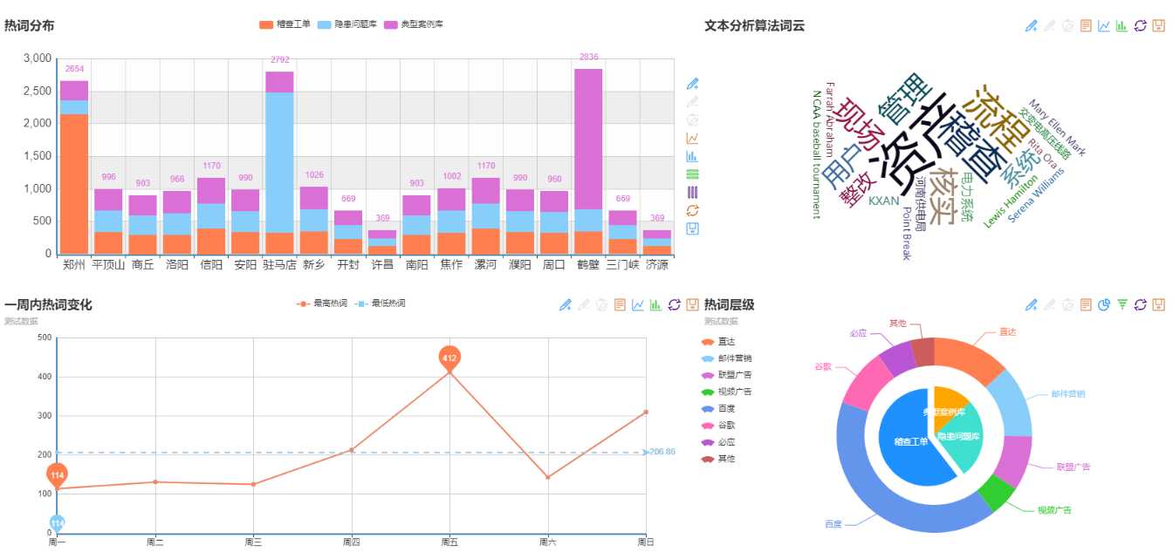Viewport: 1173px width, 559px height.
Task: Click the 平顶山 axis label
Action: pos(108,265)
